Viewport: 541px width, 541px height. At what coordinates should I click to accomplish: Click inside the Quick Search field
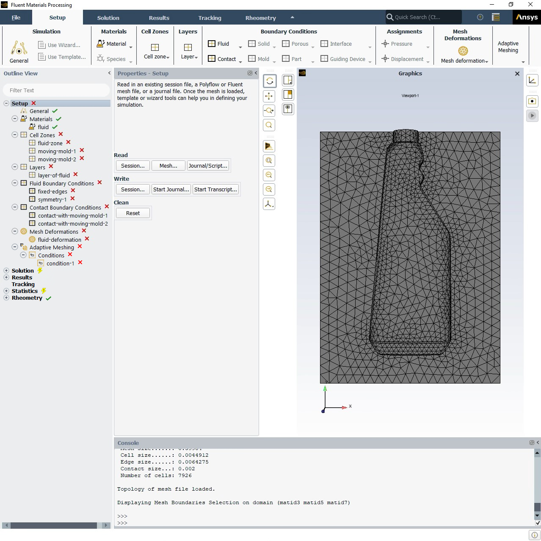(423, 17)
